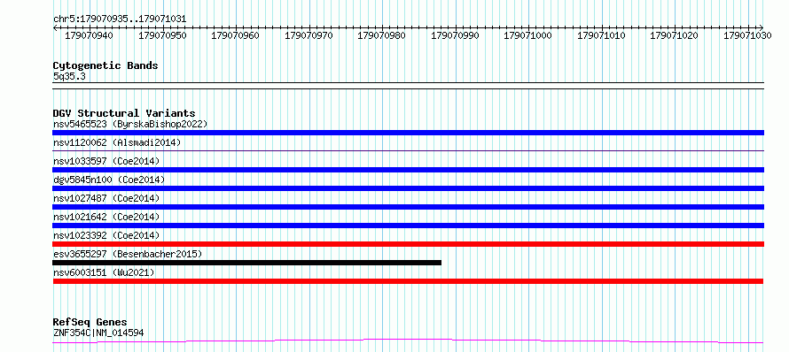Click ruler position 179070950
789x352 pixels.
coord(162,35)
